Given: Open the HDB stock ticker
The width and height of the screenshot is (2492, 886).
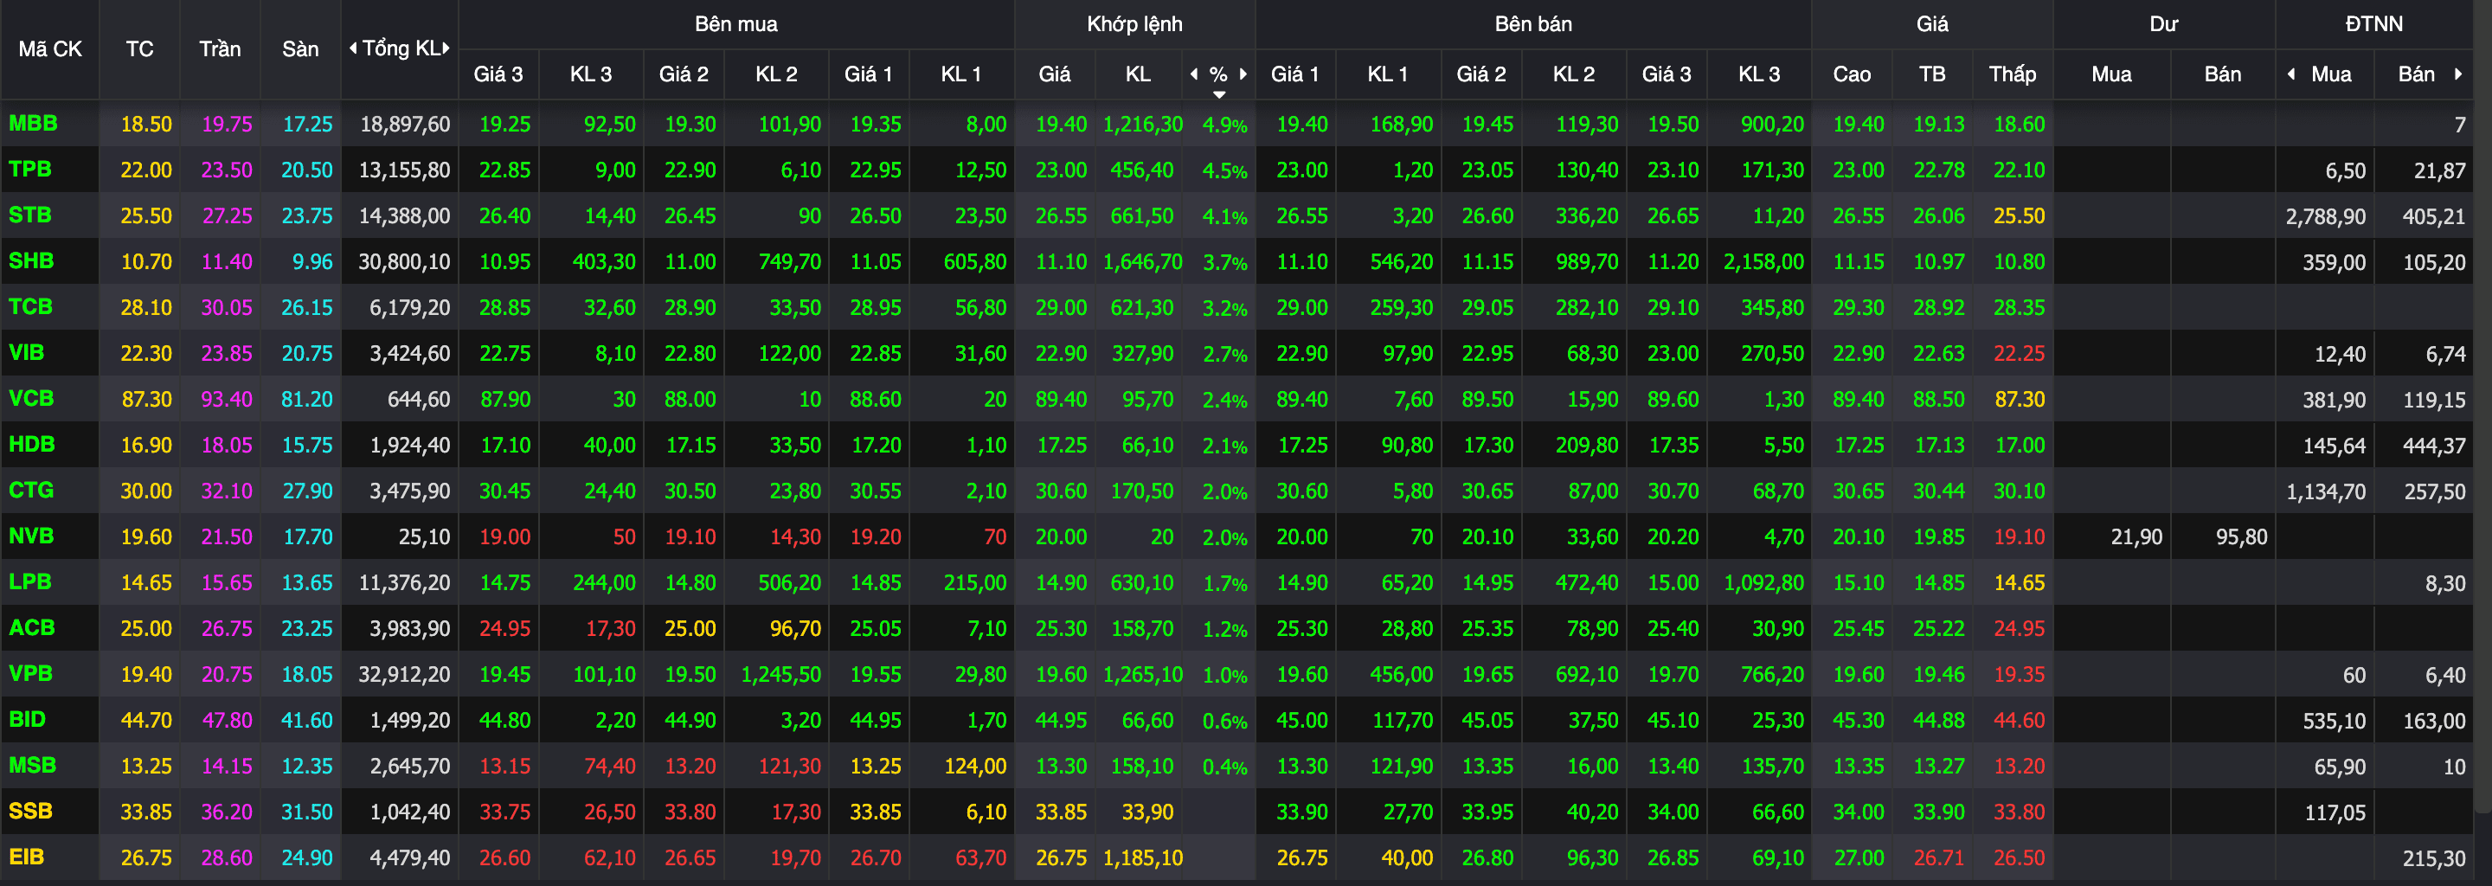Looking at the screenshot, I should pos(32,444).
